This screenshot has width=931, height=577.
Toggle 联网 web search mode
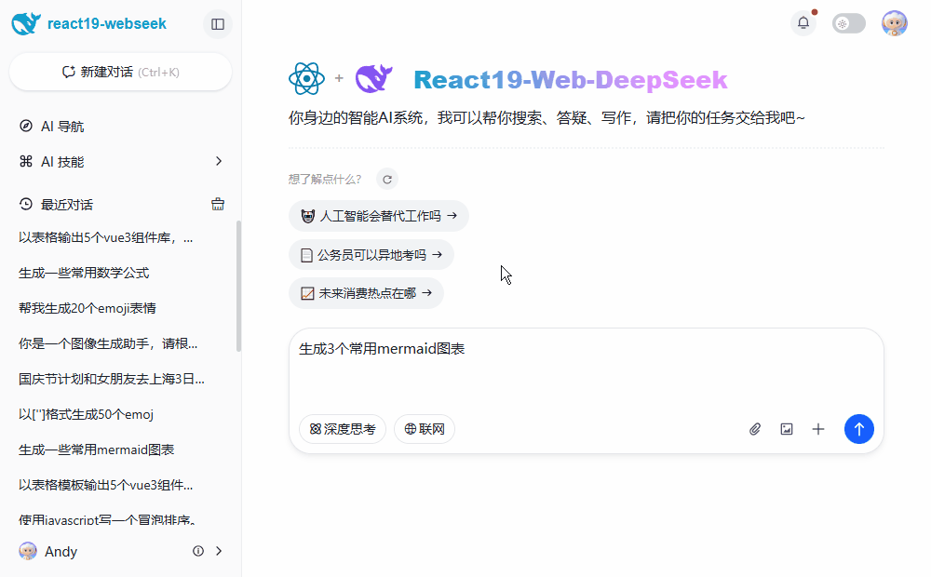click(x=425, y=429)
